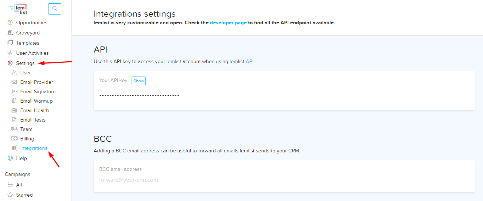This screenshot has height=201, width=483.
Task: Click the Settings gear icon
Action: tap(10, 63)
